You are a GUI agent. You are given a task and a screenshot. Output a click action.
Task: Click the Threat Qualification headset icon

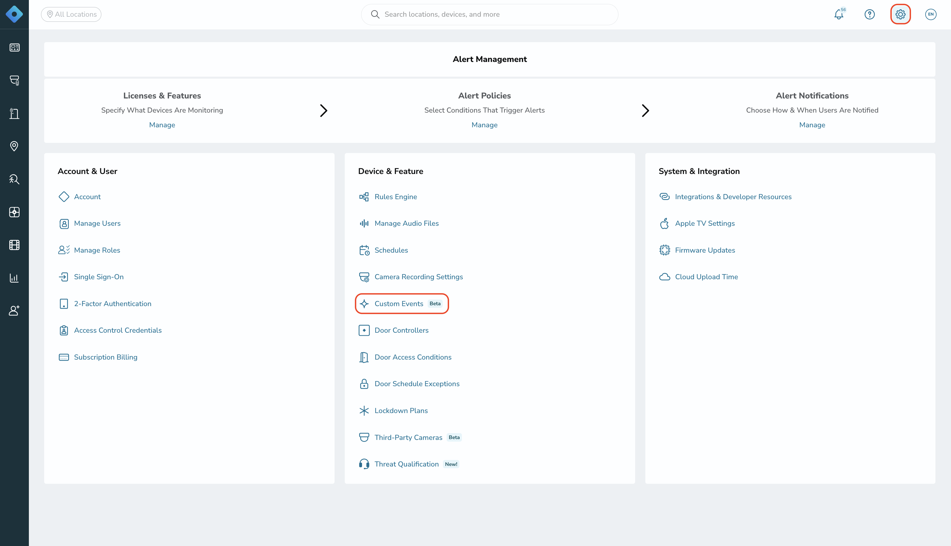(364, 464)
